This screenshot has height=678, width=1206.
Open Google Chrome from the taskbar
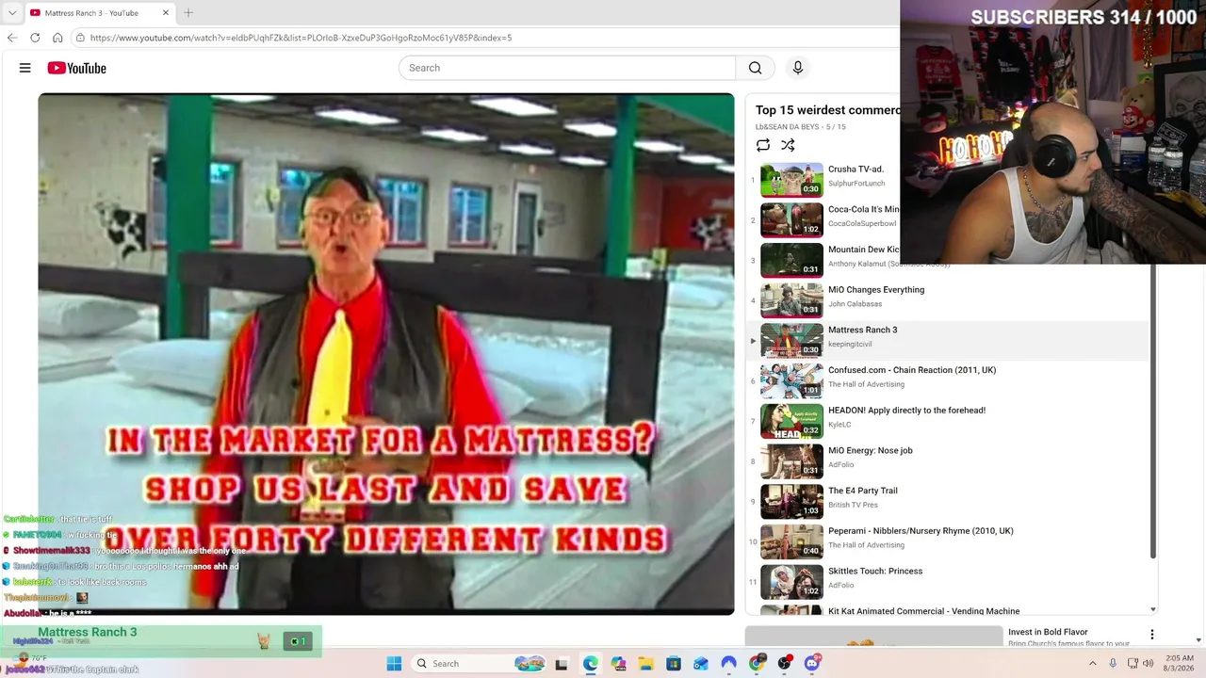click(757, 664)
